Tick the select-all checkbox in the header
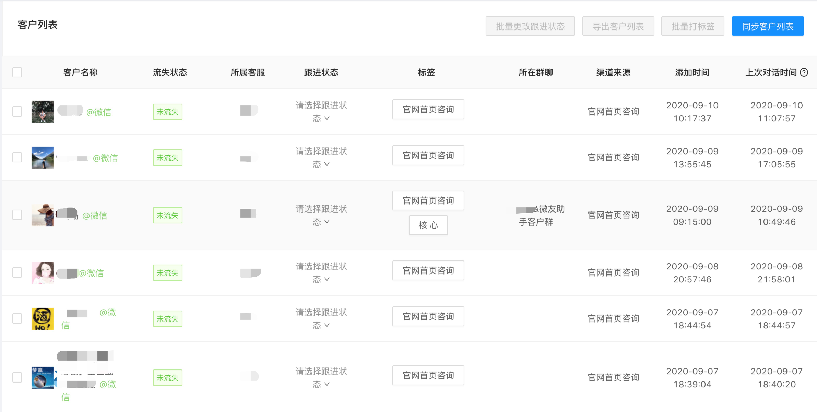Image resolution: width=817 pixels, height=412 pixels. click(x=17, y=72)
